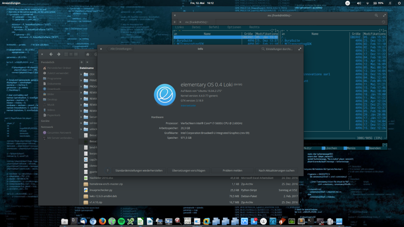The image size is (404, 227).
Task: Switch Files to column view
Action: click(x=76, y=54)
